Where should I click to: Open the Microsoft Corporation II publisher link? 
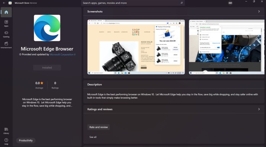[63, 55]
